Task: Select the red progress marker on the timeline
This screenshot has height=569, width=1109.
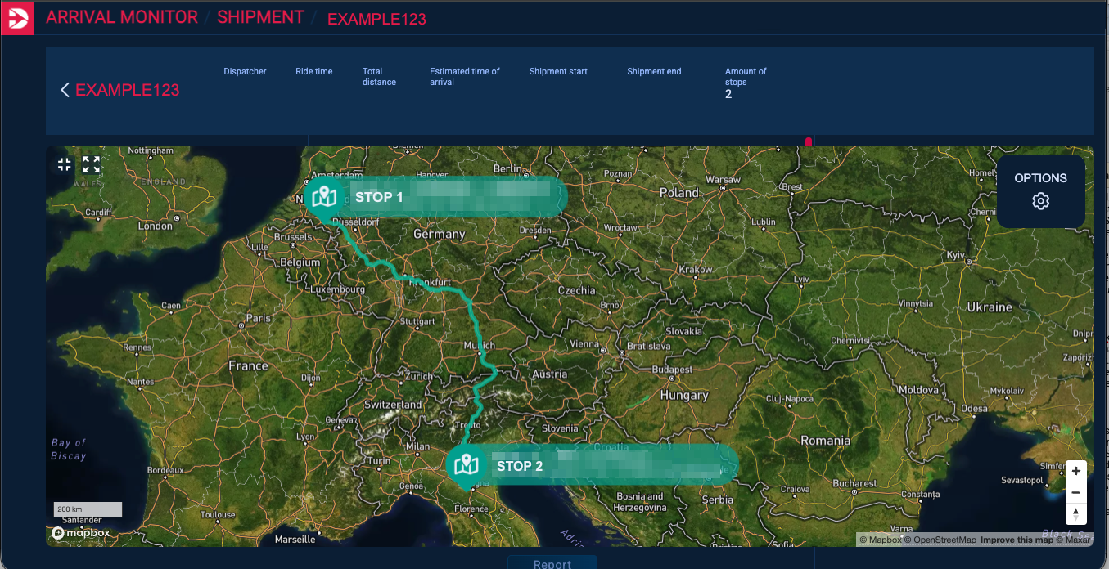Action: click(808, 141)
